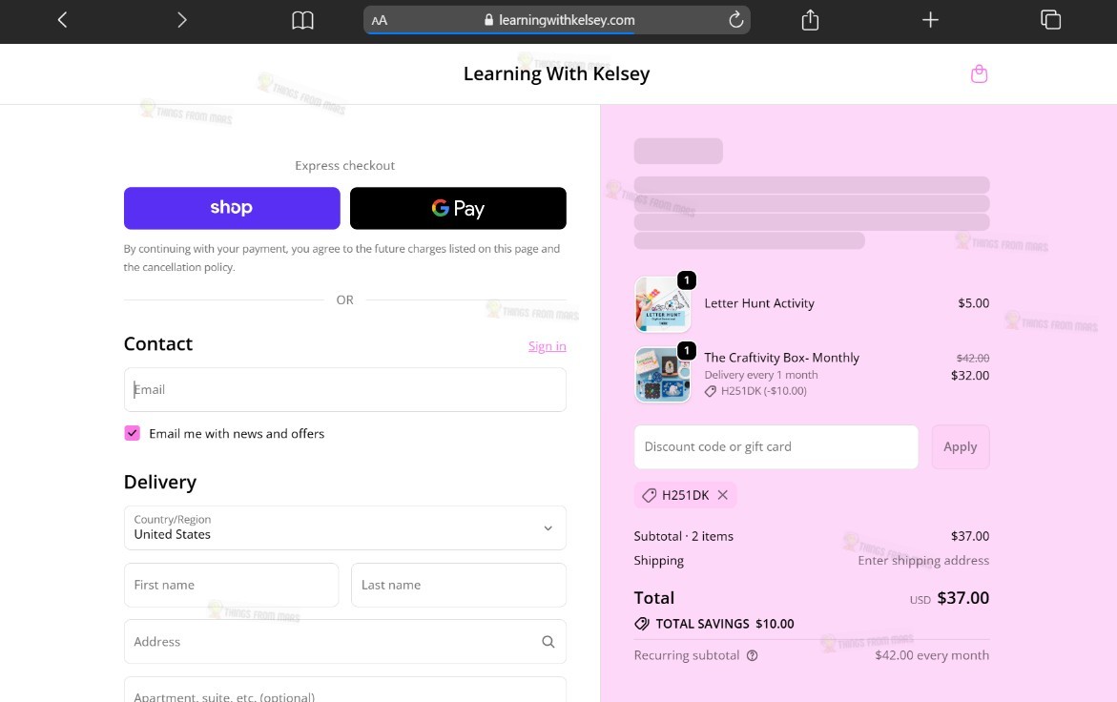Click "The Craftivity Box- Monthly" item name
Image resolution: width=1117 pixels, height=702 pixels.
781,358
